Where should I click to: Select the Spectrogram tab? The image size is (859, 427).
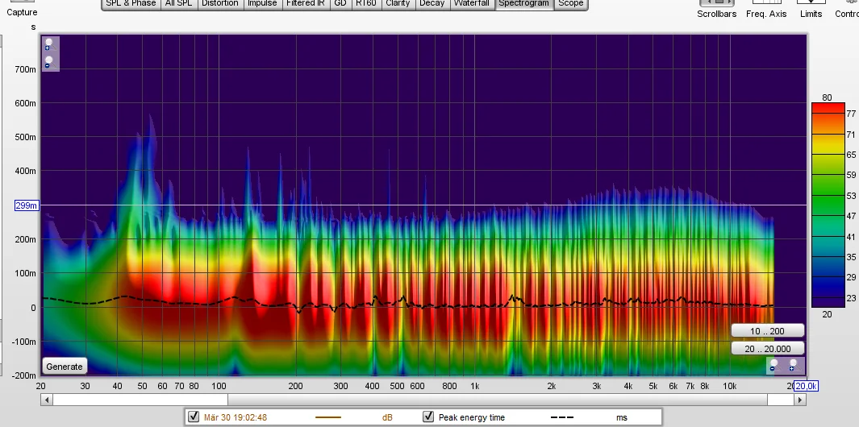point(523,4)
